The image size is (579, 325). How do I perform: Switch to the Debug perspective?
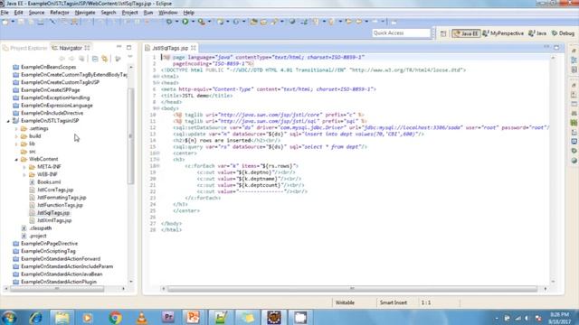pos(563,33)
